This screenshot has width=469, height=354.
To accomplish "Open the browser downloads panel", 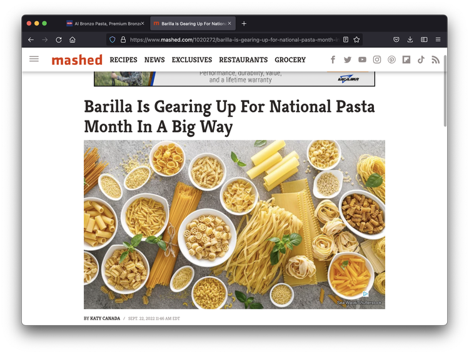I will coord(410,39).
